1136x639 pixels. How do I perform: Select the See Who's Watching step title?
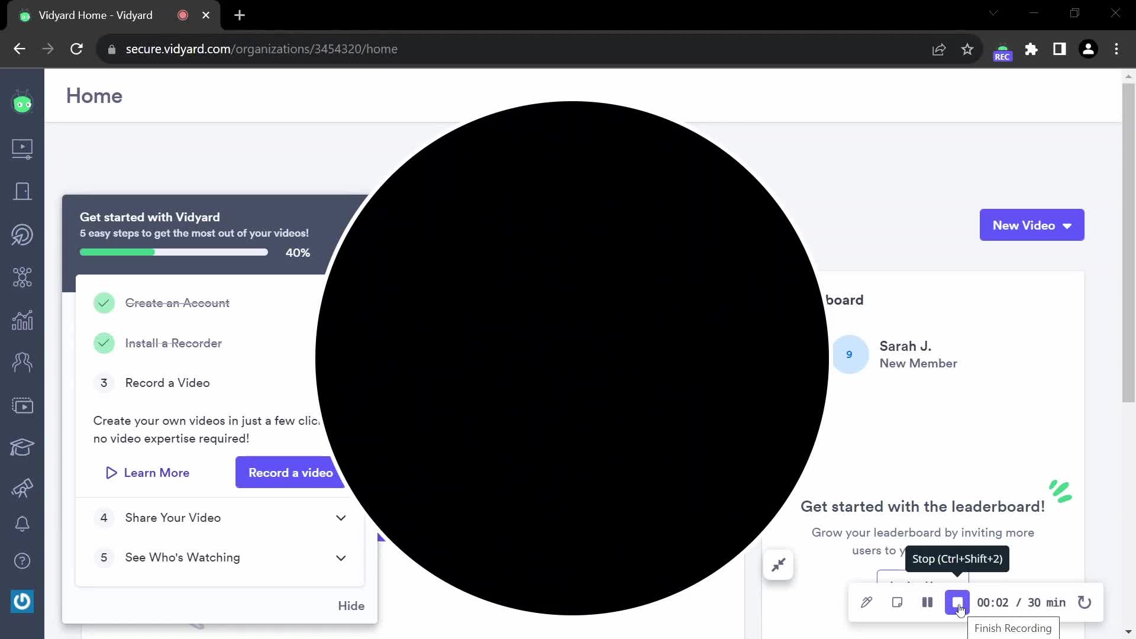click(x=182, y=557)
